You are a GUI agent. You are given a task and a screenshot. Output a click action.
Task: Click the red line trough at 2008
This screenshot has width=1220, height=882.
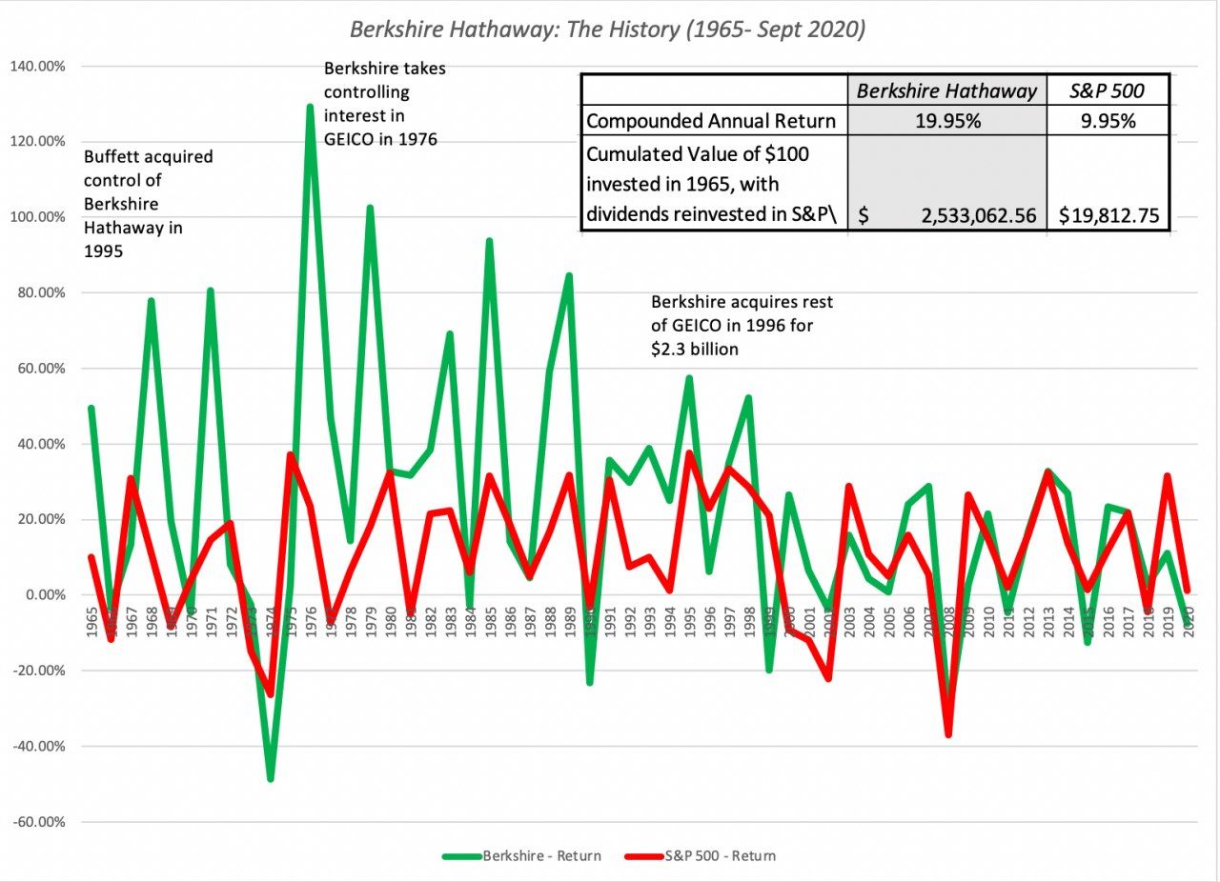click(948, 733)
